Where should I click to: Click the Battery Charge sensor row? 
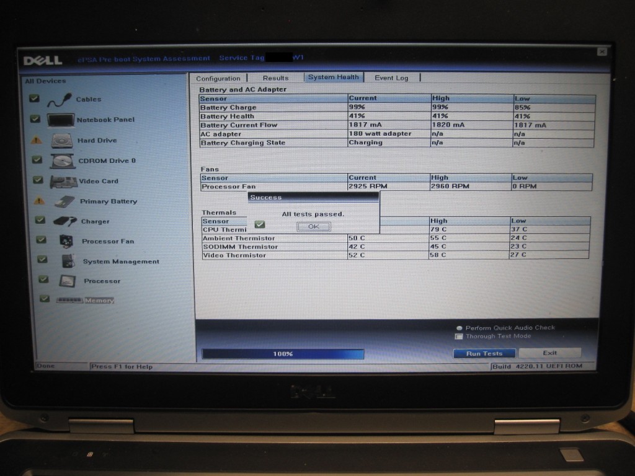point(397,107)
